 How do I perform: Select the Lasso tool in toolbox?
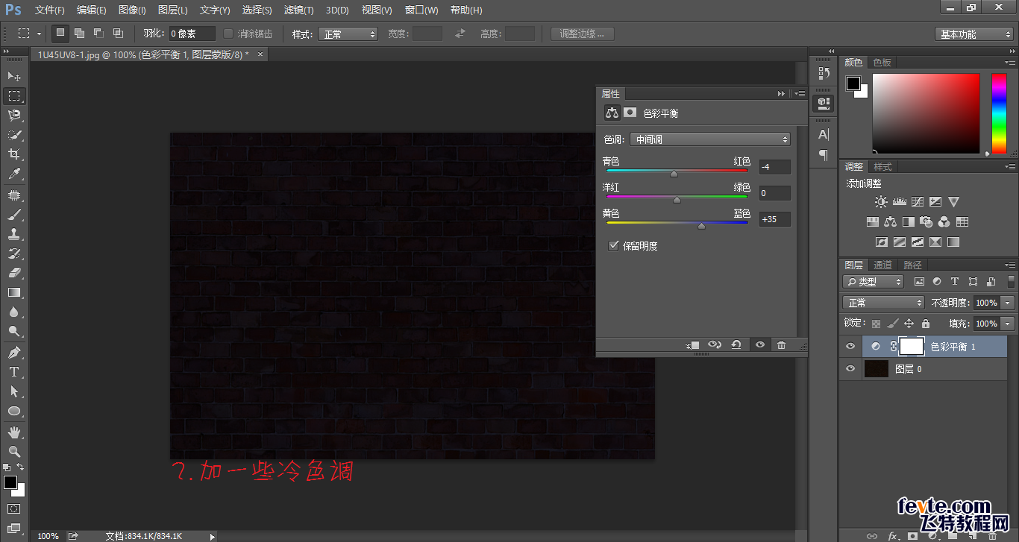tap(14, 116)
